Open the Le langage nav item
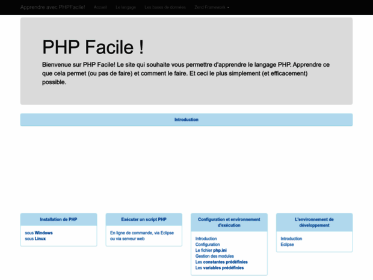Image resolution: width=373 pixels, height=280 pixels. pos(126,7)
